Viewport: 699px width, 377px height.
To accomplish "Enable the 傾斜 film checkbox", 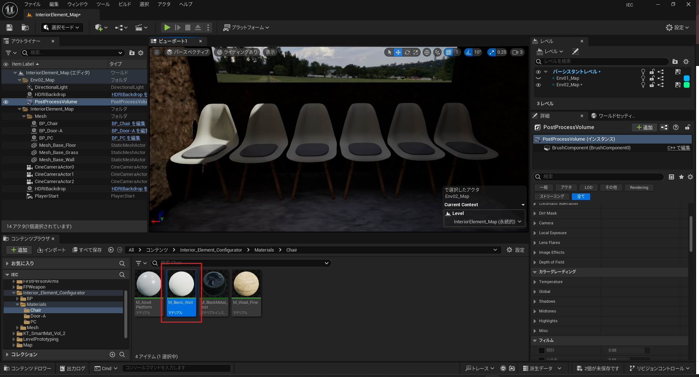I will (542, 350).
